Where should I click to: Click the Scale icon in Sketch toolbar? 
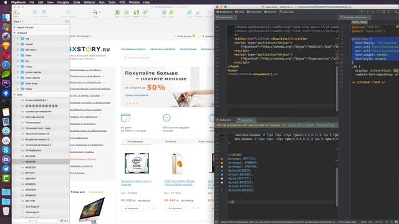(171, 12)
